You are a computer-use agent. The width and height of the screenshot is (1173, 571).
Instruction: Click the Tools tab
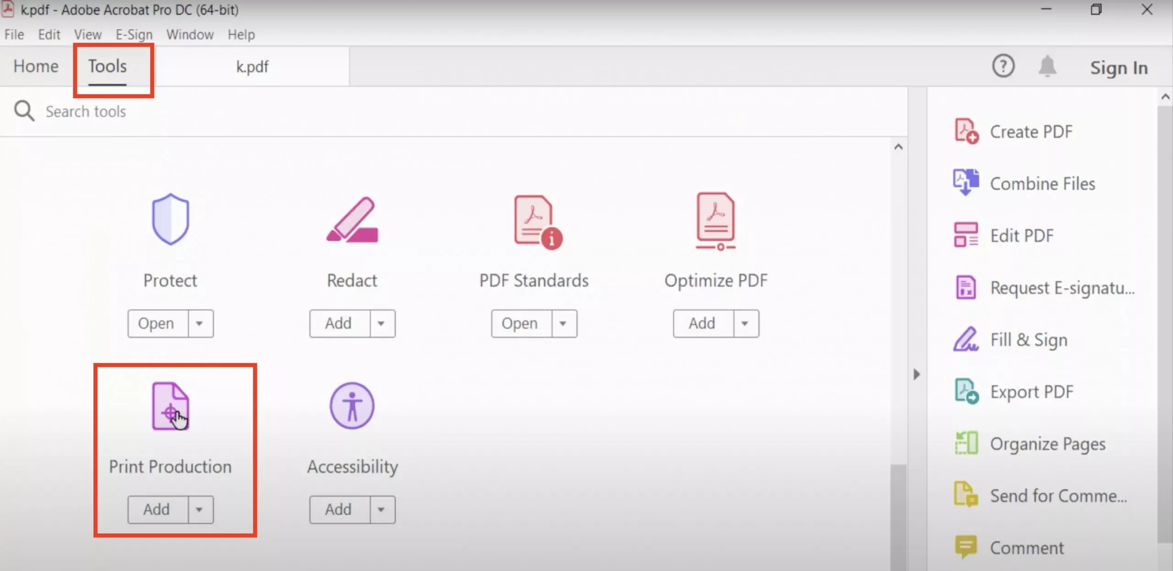pos(108,66)
